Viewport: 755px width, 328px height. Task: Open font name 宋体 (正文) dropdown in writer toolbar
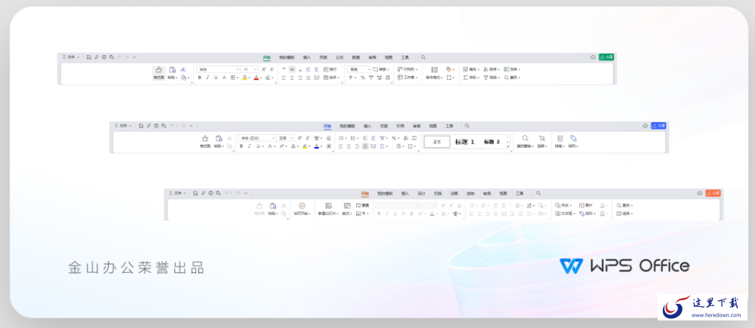(x=257, y=138)
